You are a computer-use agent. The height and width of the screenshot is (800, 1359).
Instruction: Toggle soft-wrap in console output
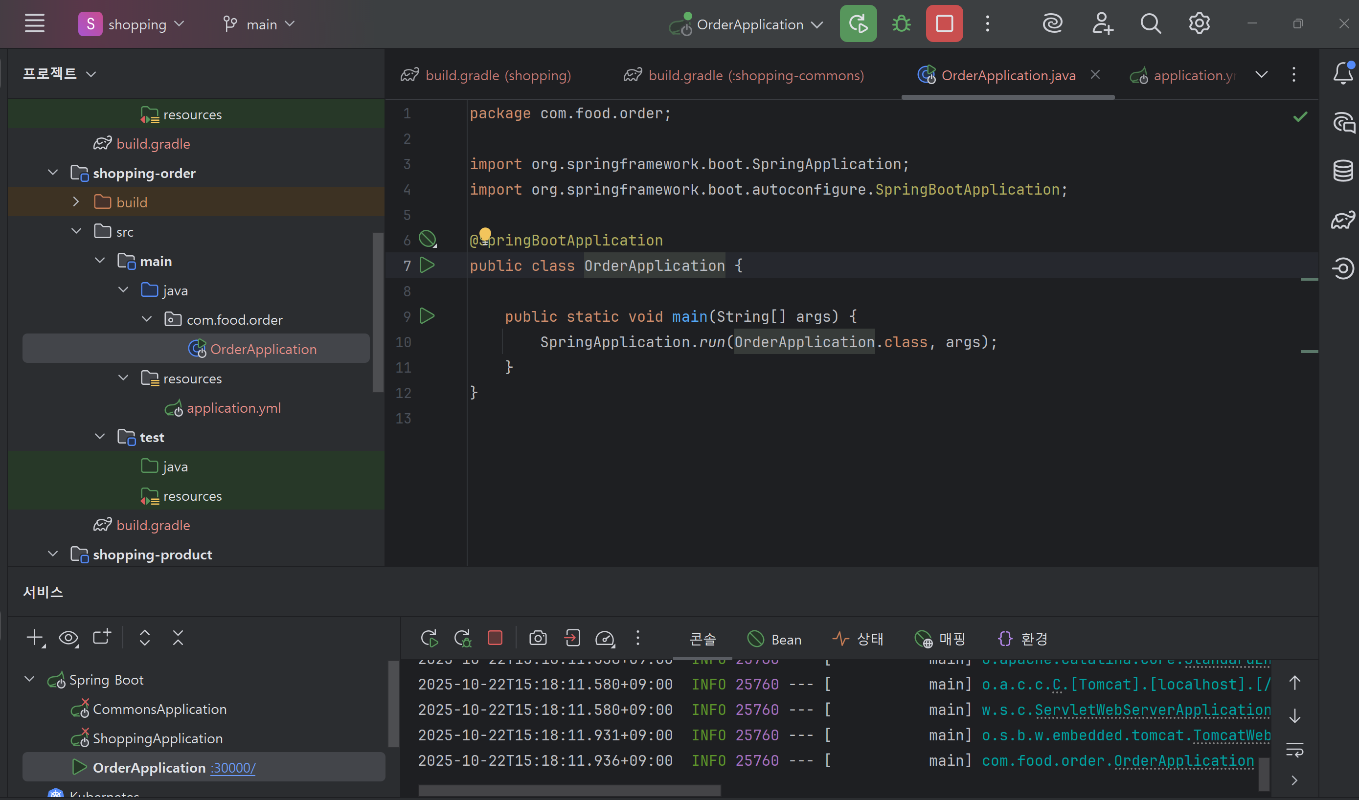pos(1294,749)
